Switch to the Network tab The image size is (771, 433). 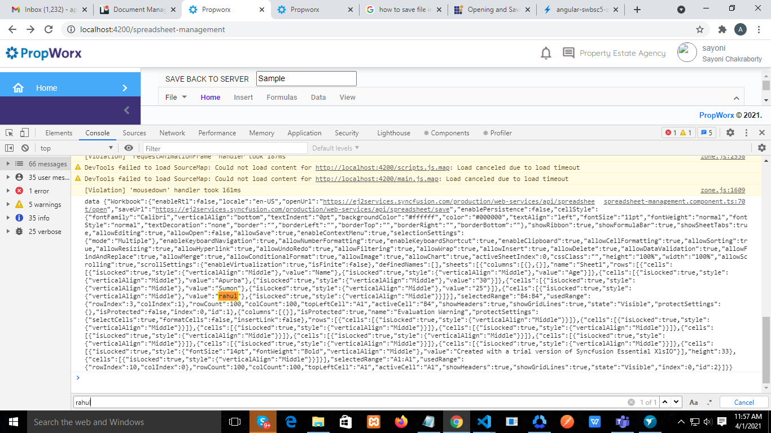coord(172,133)
